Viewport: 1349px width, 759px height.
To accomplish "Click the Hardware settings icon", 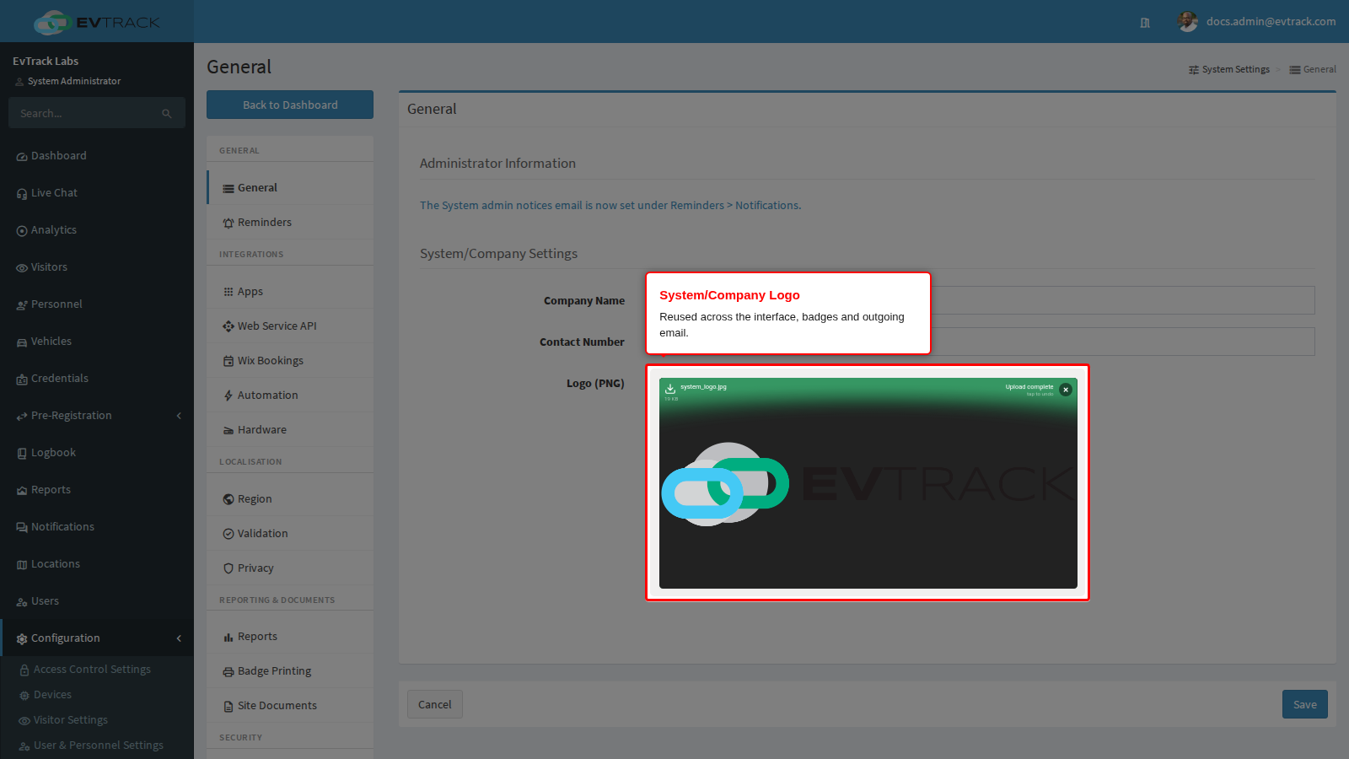I will click(228, 430).
